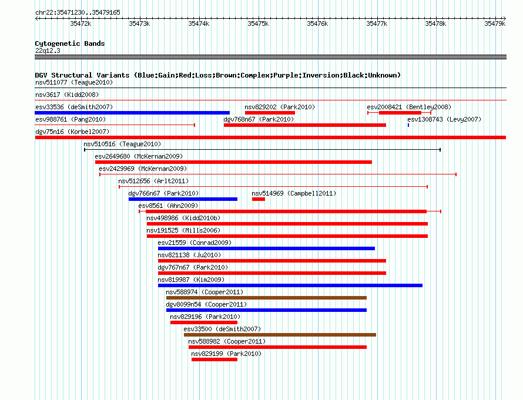Open the nsv514969 (Campbell2011) label
The height and width of the screenshot is (400, 523).
point(294,193)
